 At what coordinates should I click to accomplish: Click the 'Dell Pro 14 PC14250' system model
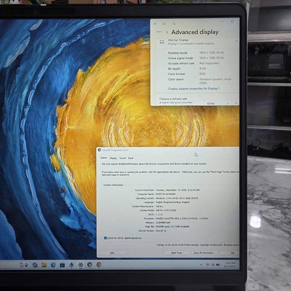(x=166, y=210)
